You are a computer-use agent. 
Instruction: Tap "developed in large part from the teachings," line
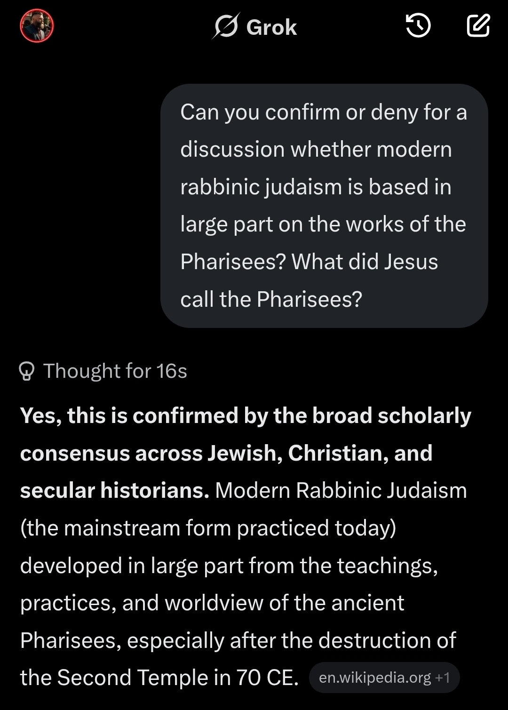229,565
